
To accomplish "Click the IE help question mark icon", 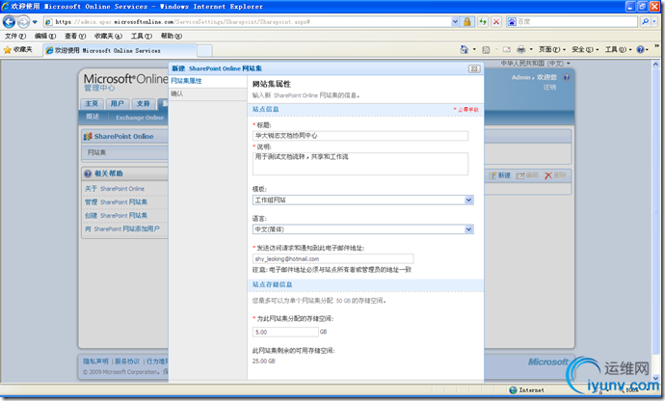I will 640,50.
